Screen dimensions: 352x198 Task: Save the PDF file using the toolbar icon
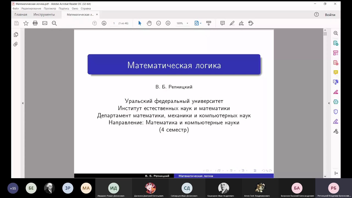(16, 23)
